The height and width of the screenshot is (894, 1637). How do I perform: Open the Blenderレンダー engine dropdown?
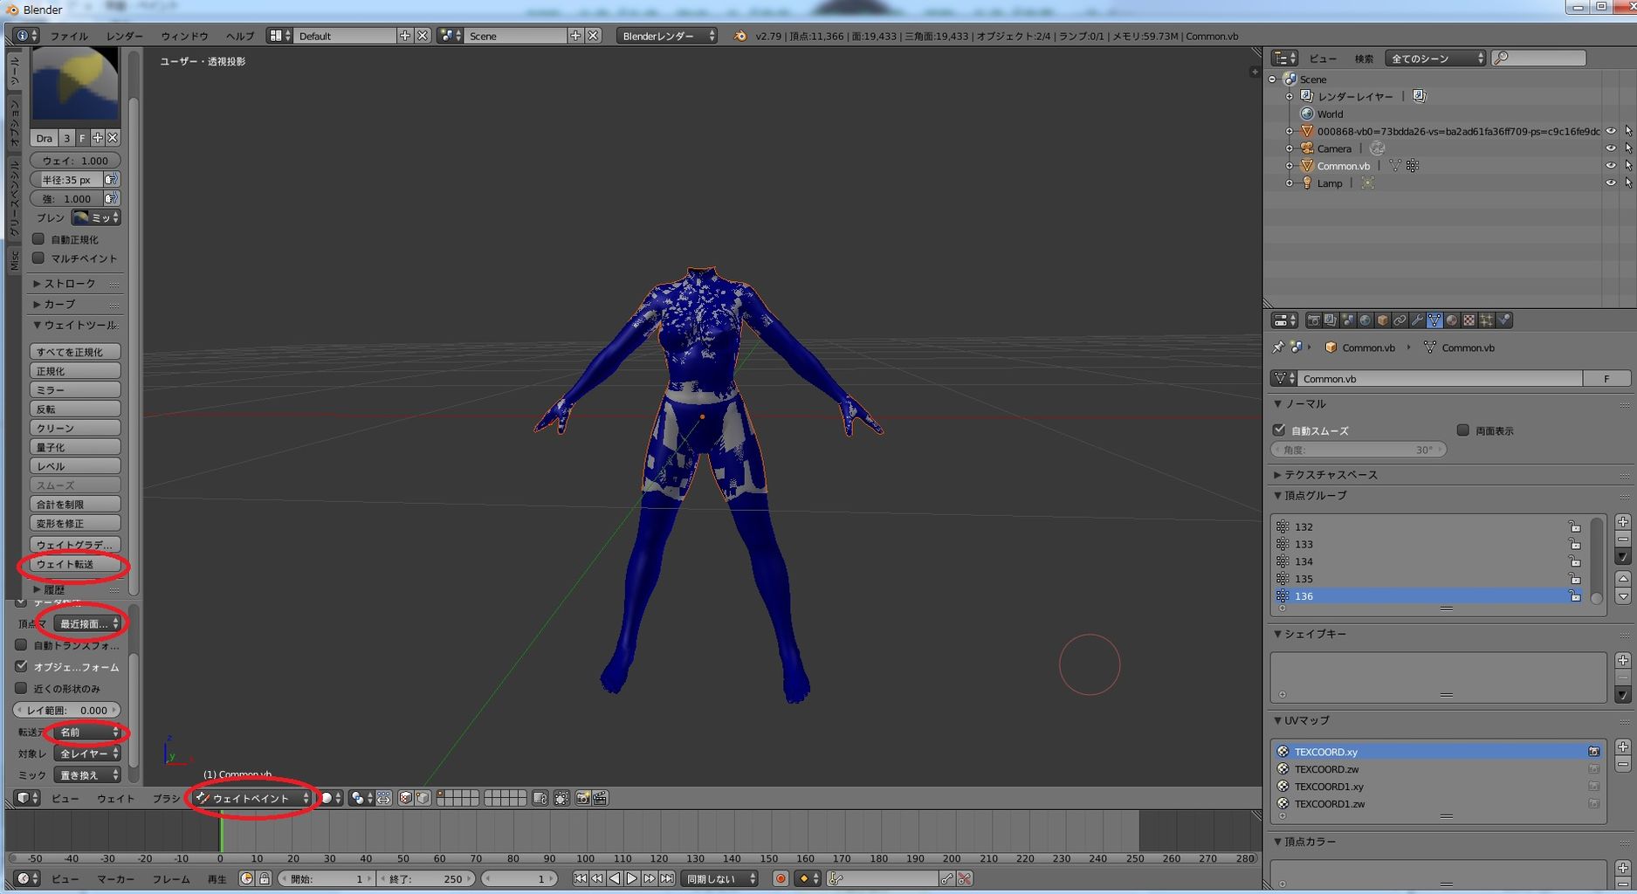pyautogui.click(x=667, y=36)
